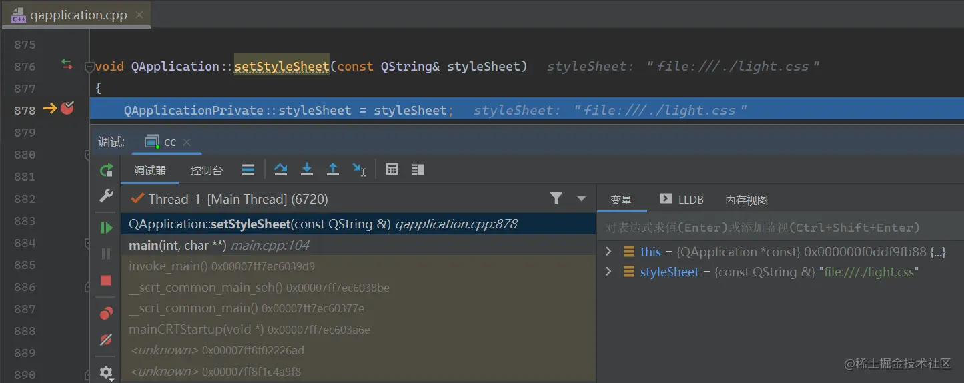
Task: Open Evaluate Expression calculator icon
Action: coord(392,170)
